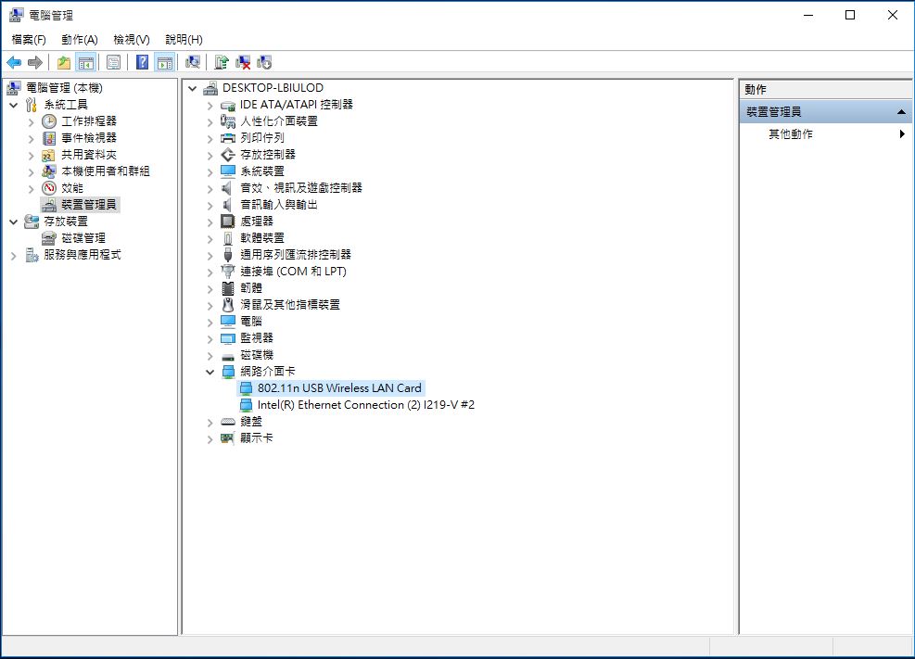The height and width of the screenshot is (659, 915).
Task: Toggle the Show/Hide Action Pane toolbar icon
Action: 165,62
